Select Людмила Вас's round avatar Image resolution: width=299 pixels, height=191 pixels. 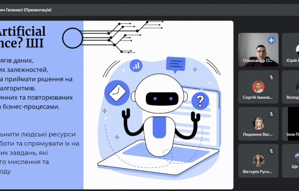(x=258, y=124)
